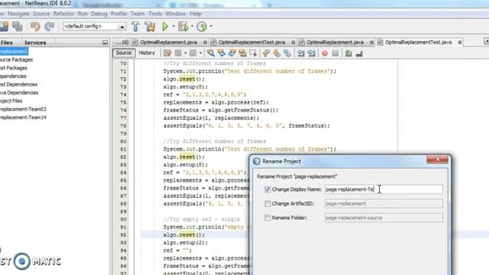Screen dimensions: 489x275
Task: Minimize the Projects side panel
Action: pos(105,43)
